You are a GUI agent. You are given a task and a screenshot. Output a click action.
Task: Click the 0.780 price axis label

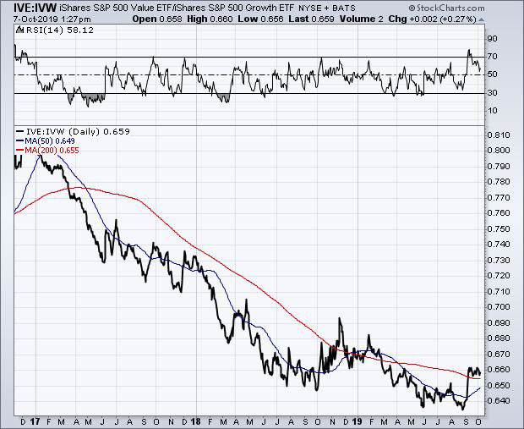pyautogui.click(x=499, y=182)
